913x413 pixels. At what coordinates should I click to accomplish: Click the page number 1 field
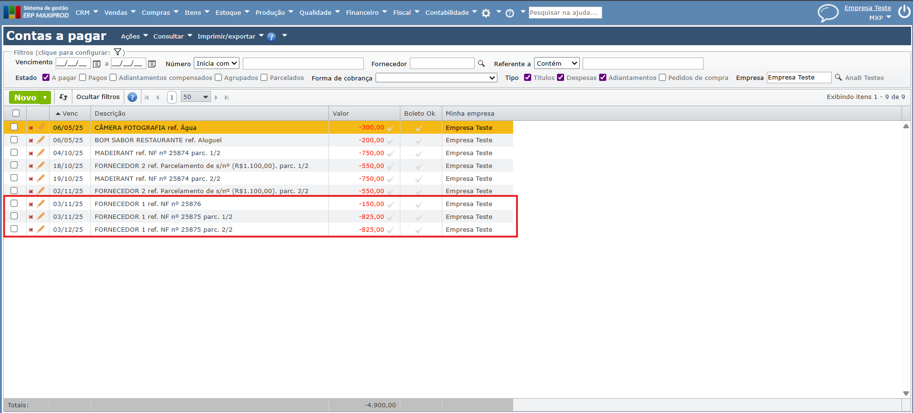pos(172,98)
